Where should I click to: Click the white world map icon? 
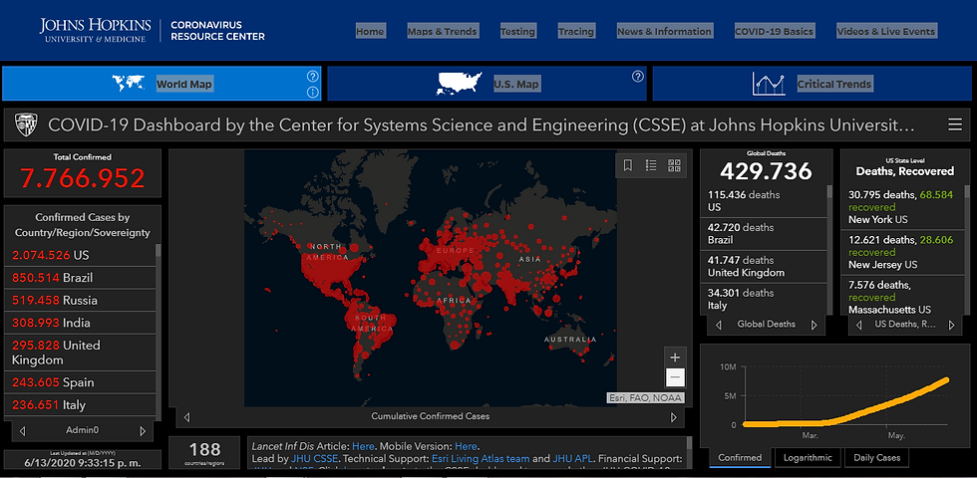pyautogui.click(x=129, y=83)
